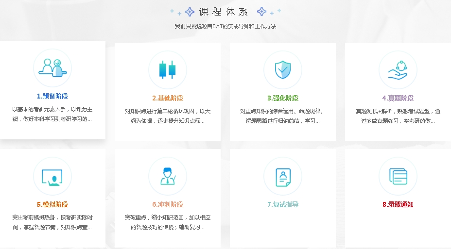The width and height of the screenshot is (451, 249).
Task: Click the description starting 对重点知识的综合运用
Action: 283,116
